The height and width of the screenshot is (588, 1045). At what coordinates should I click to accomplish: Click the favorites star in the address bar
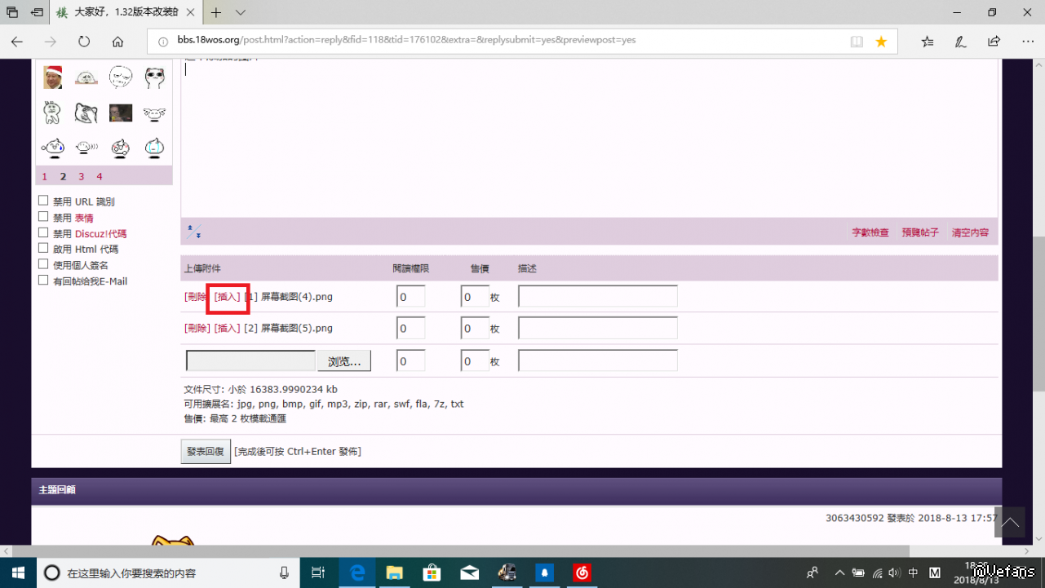coord(881,42)
